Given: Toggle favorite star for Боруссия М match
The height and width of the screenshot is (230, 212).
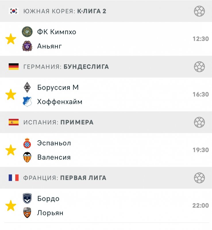Looking at the screenshot, I should pos(11,95).
